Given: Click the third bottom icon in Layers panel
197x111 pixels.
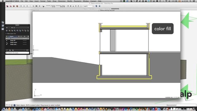Looking at the screenshot, I should point(13,50).
